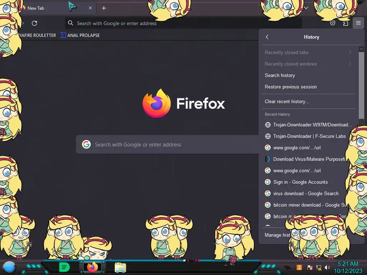The width and height of the screenshot is (367, 275).
Task: Reload the page with the refresh icon
Action: (34, 23)
